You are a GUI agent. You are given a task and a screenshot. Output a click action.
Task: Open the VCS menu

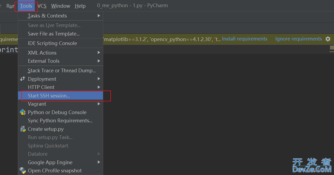point(42,6)
